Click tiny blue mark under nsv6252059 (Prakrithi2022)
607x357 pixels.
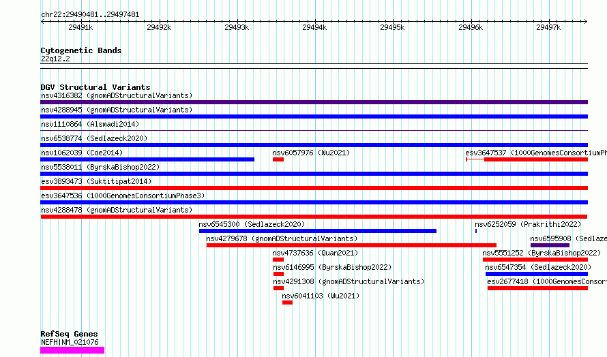coord(476,231)
